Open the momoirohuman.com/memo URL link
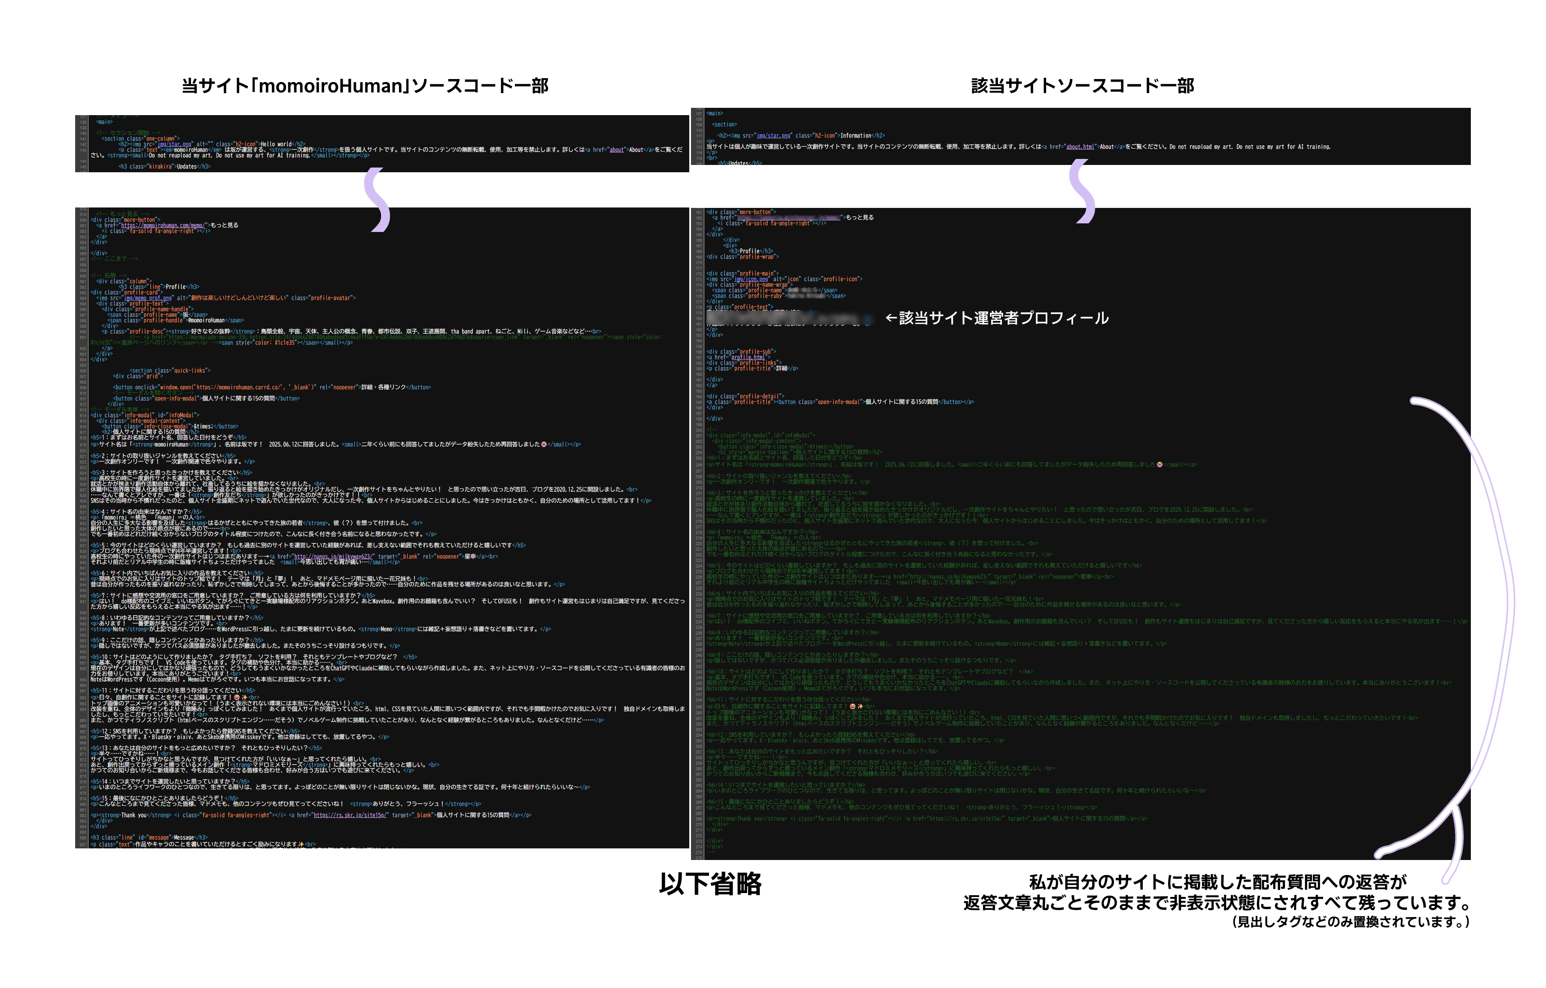 [x=162, y=226]
